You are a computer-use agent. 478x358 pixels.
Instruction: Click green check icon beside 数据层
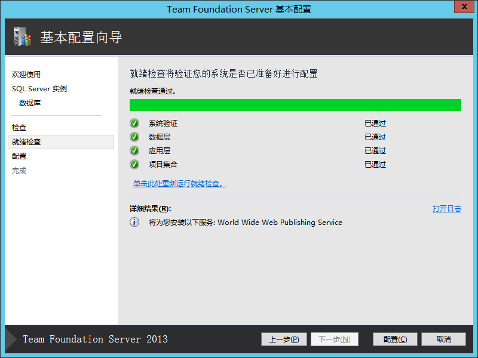134,137
